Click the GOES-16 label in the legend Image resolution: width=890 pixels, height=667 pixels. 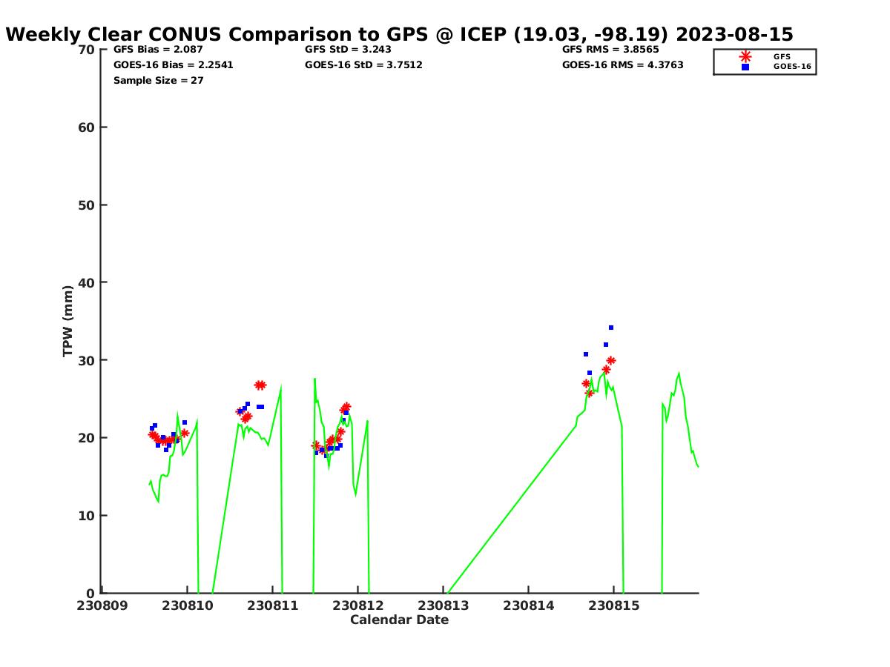(x=792, y=67)
